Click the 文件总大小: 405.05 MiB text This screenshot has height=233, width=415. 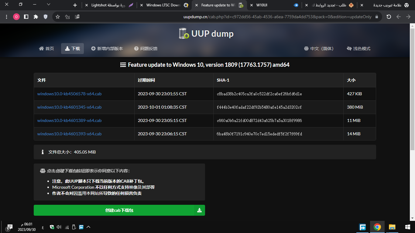point(72,152)
